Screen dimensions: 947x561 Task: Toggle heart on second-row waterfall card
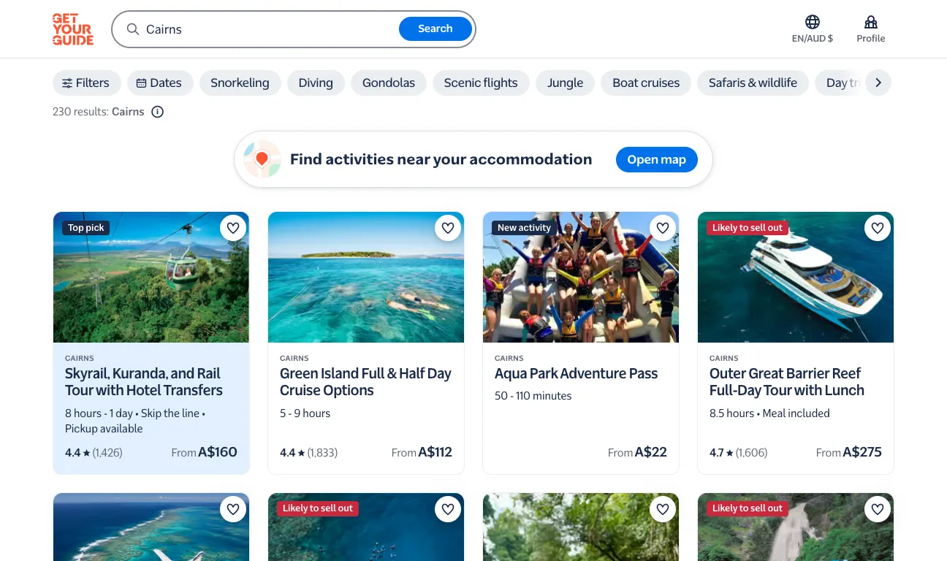[x=878, y=509]
